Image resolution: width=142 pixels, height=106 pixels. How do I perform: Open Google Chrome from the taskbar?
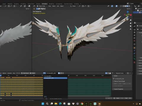[x=82, y=104]
